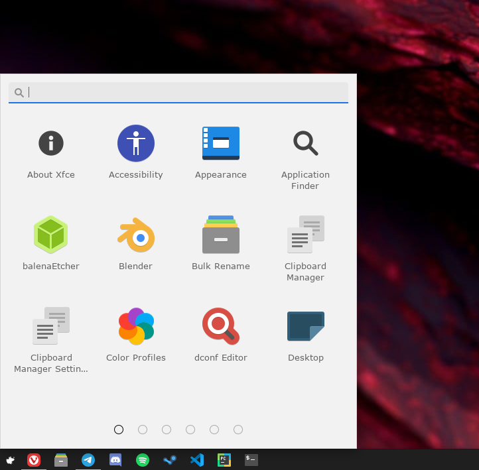The width and height of the screenshot is (479, 470).
Task: Jump to the fourth page dot
Action: tap(190, 430)
